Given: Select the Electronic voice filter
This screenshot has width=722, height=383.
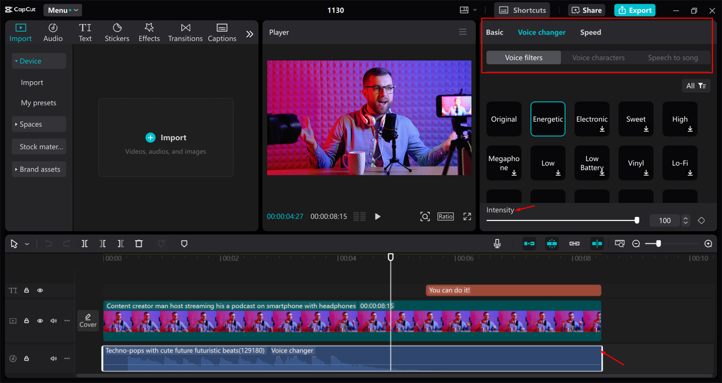Looking at the screenshot, I should tap(592, 119).
